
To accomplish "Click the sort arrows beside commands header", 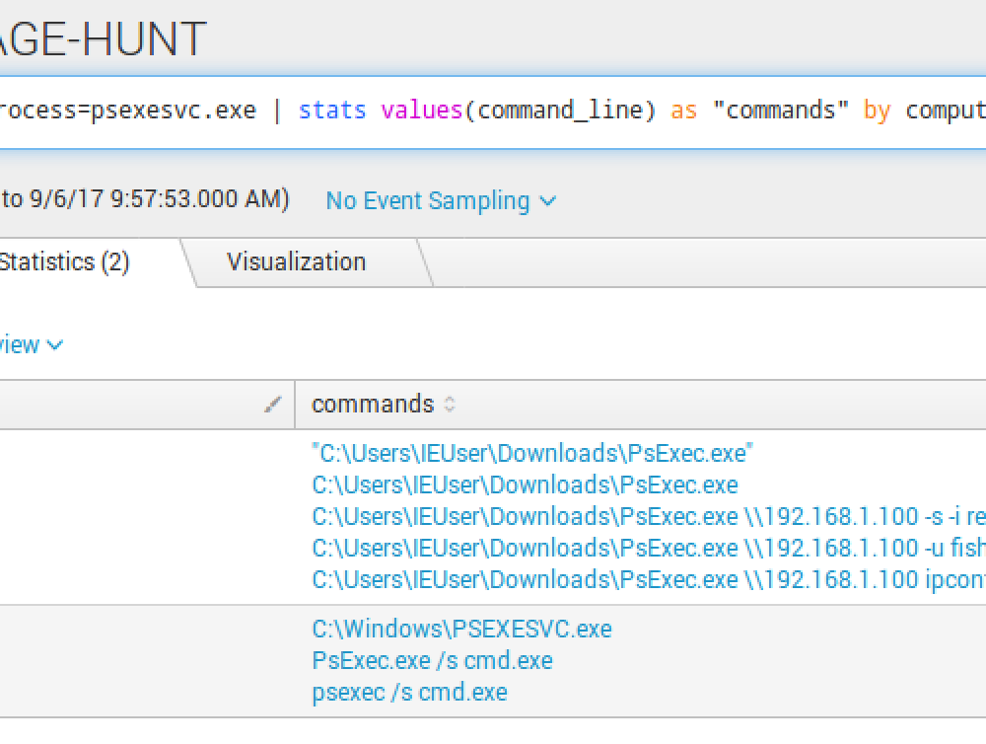I will 450,405.
